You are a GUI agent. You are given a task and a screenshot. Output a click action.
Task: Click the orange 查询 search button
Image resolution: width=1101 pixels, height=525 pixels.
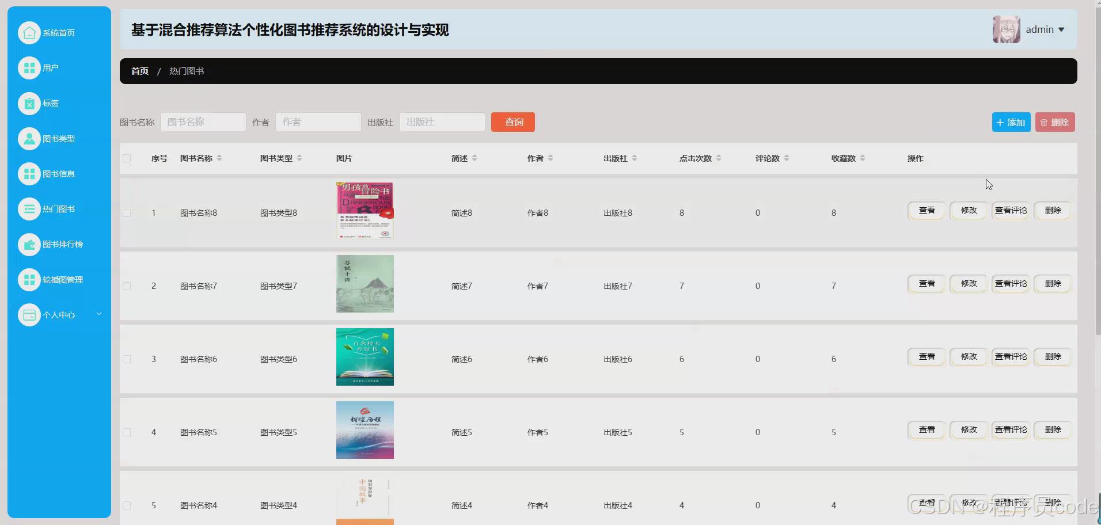coord(513,122)
